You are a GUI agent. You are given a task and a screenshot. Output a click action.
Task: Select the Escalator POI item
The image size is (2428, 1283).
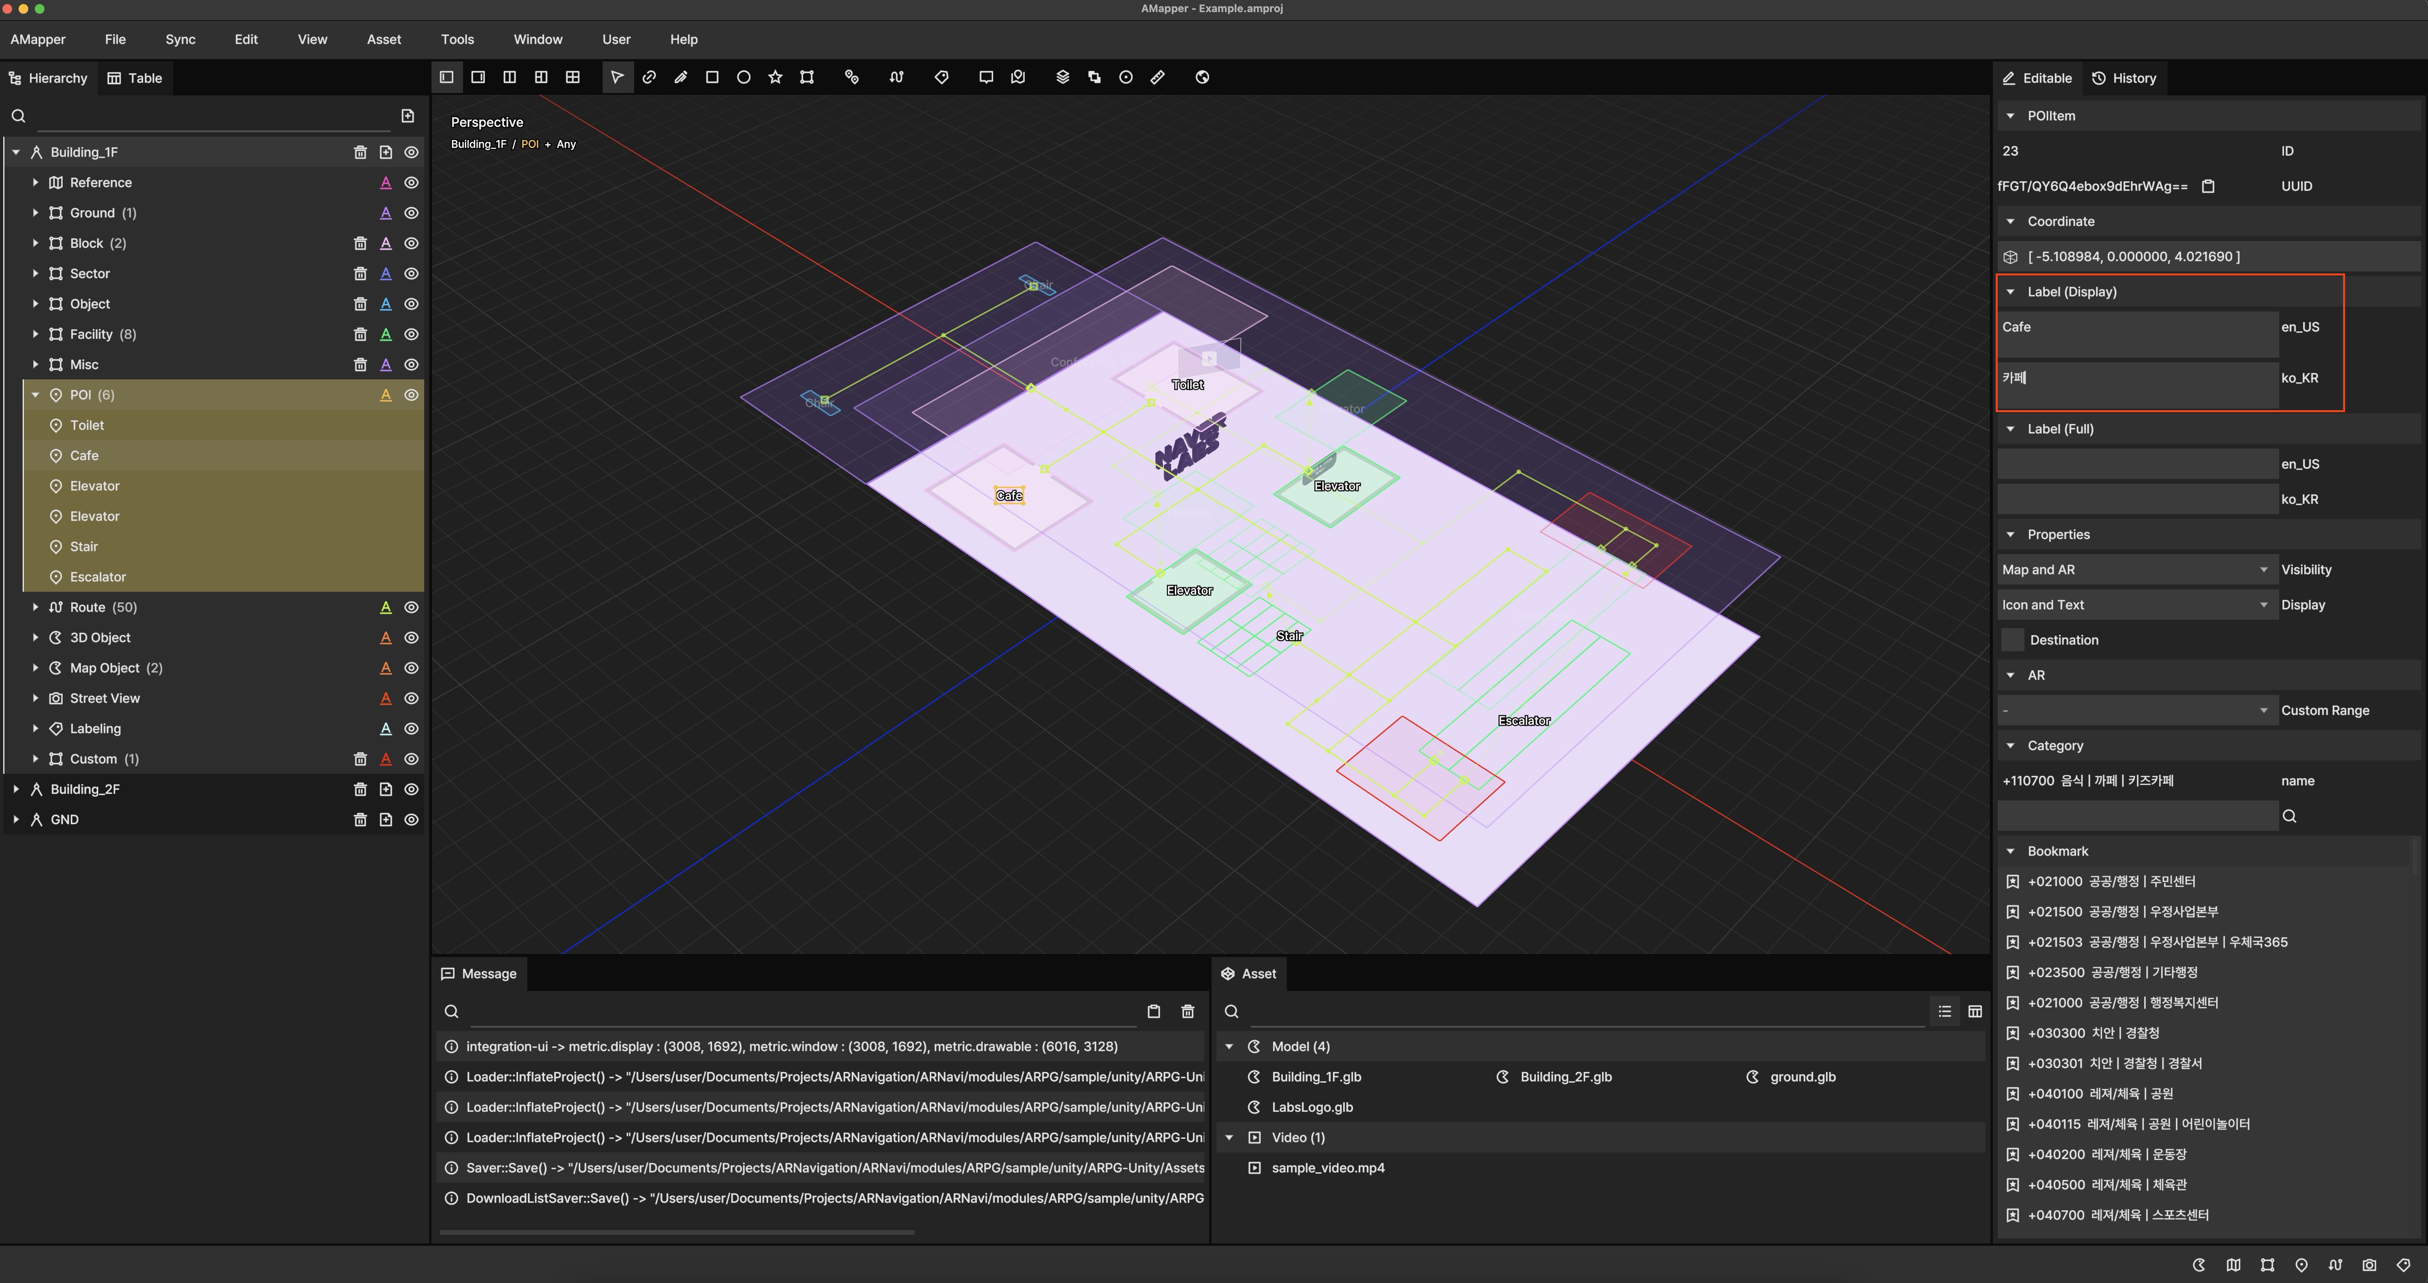pyautogui.click(x=98, y=577)
